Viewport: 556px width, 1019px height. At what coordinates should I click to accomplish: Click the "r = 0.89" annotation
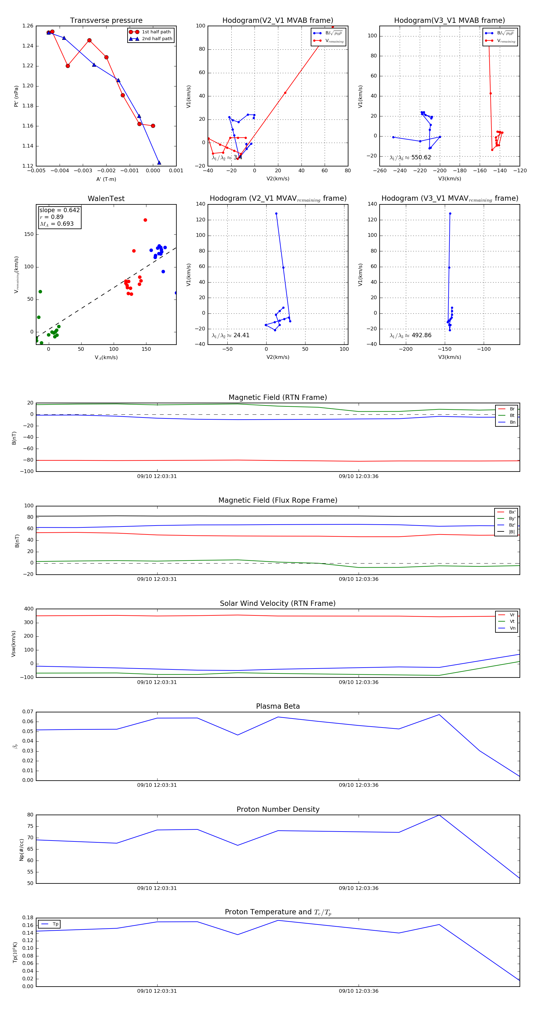[52, 217]
